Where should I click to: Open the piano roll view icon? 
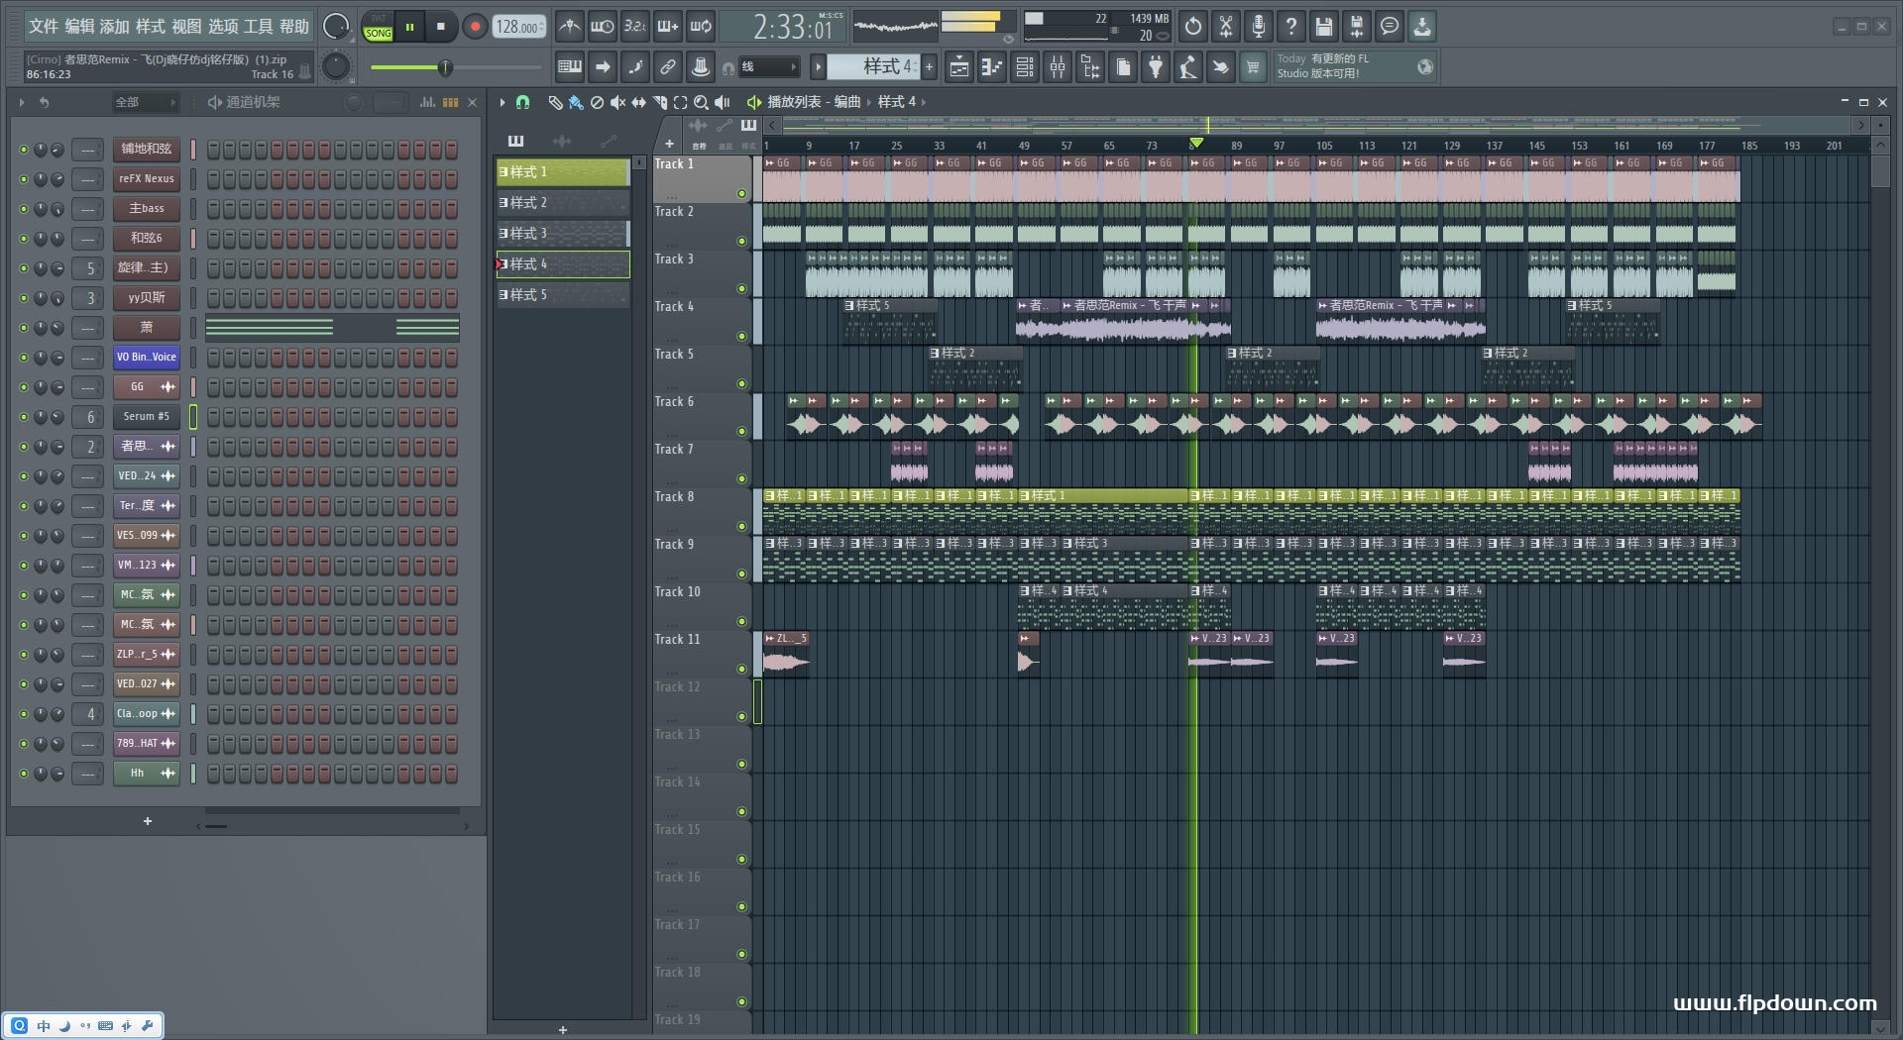tap(992, 67)
